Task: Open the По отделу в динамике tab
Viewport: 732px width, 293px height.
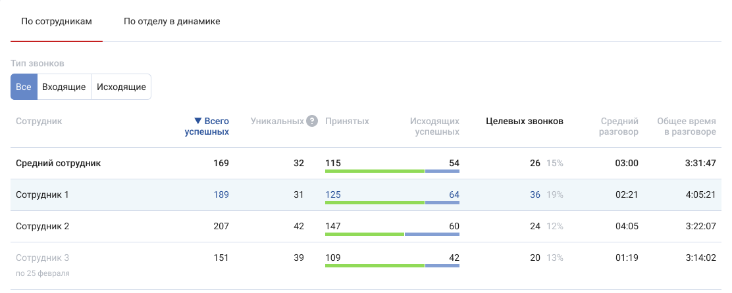Action: (x=172, y=22)
